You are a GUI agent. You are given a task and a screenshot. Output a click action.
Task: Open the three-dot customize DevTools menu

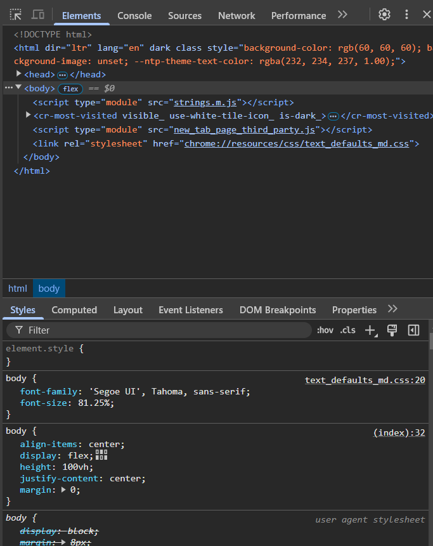(x=406, y=15)
